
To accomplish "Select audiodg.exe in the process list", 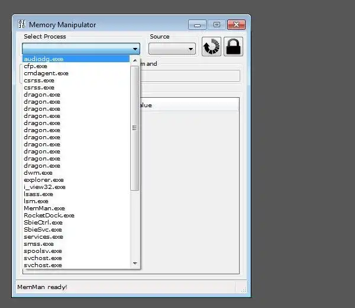I will click(76, 59).
